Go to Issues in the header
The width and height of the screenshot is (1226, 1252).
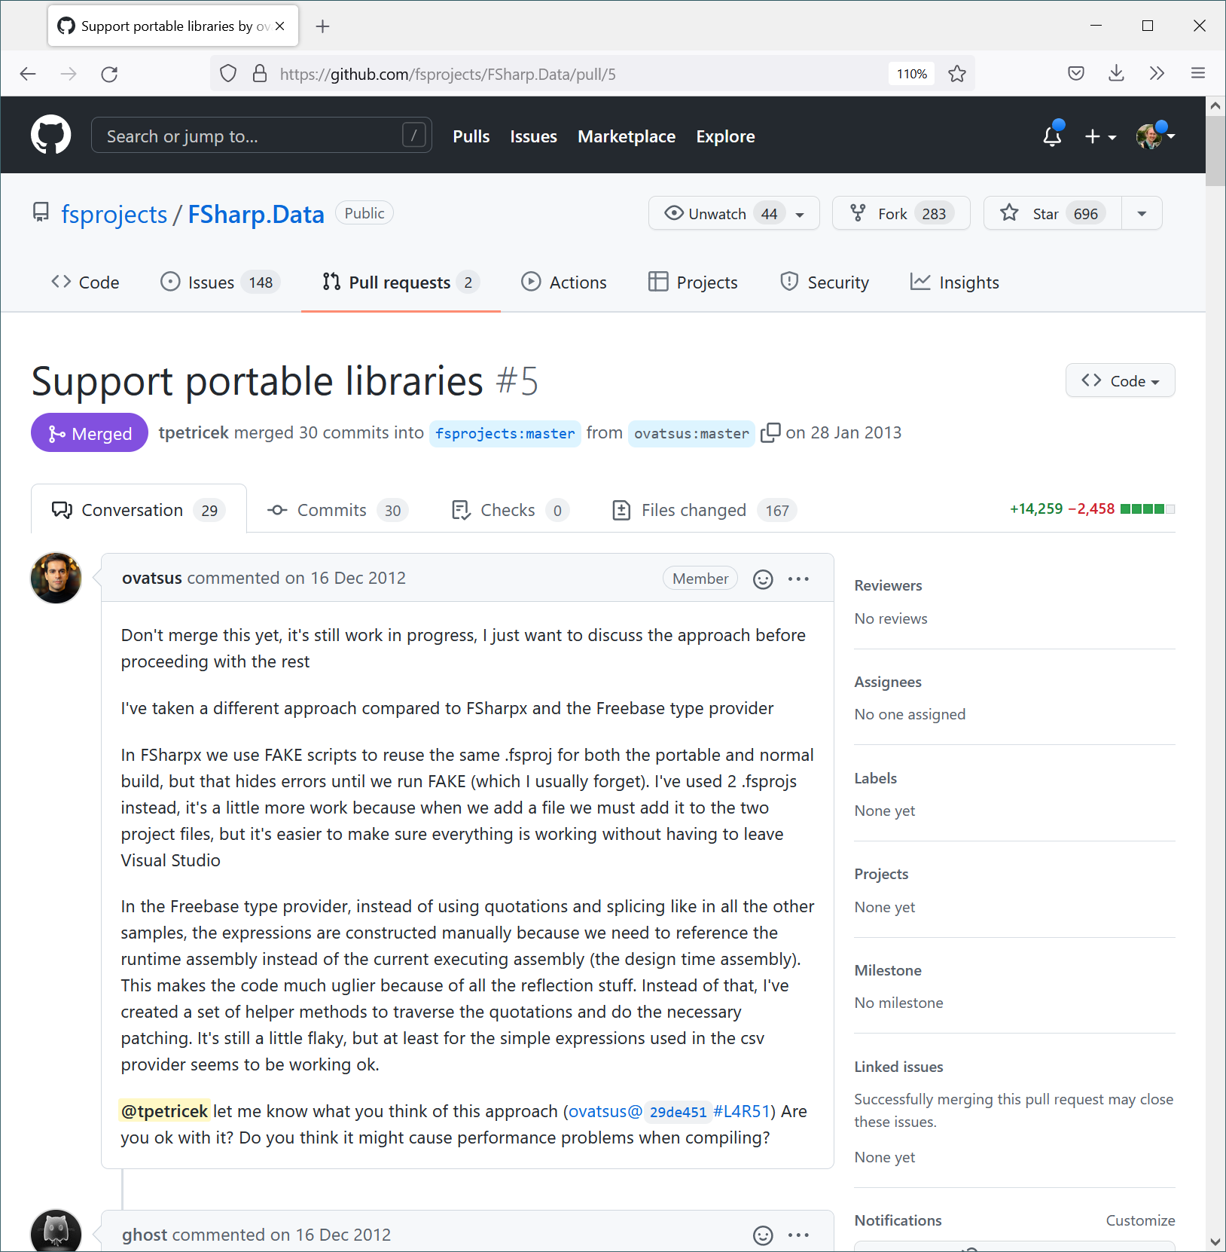(533, 136)
